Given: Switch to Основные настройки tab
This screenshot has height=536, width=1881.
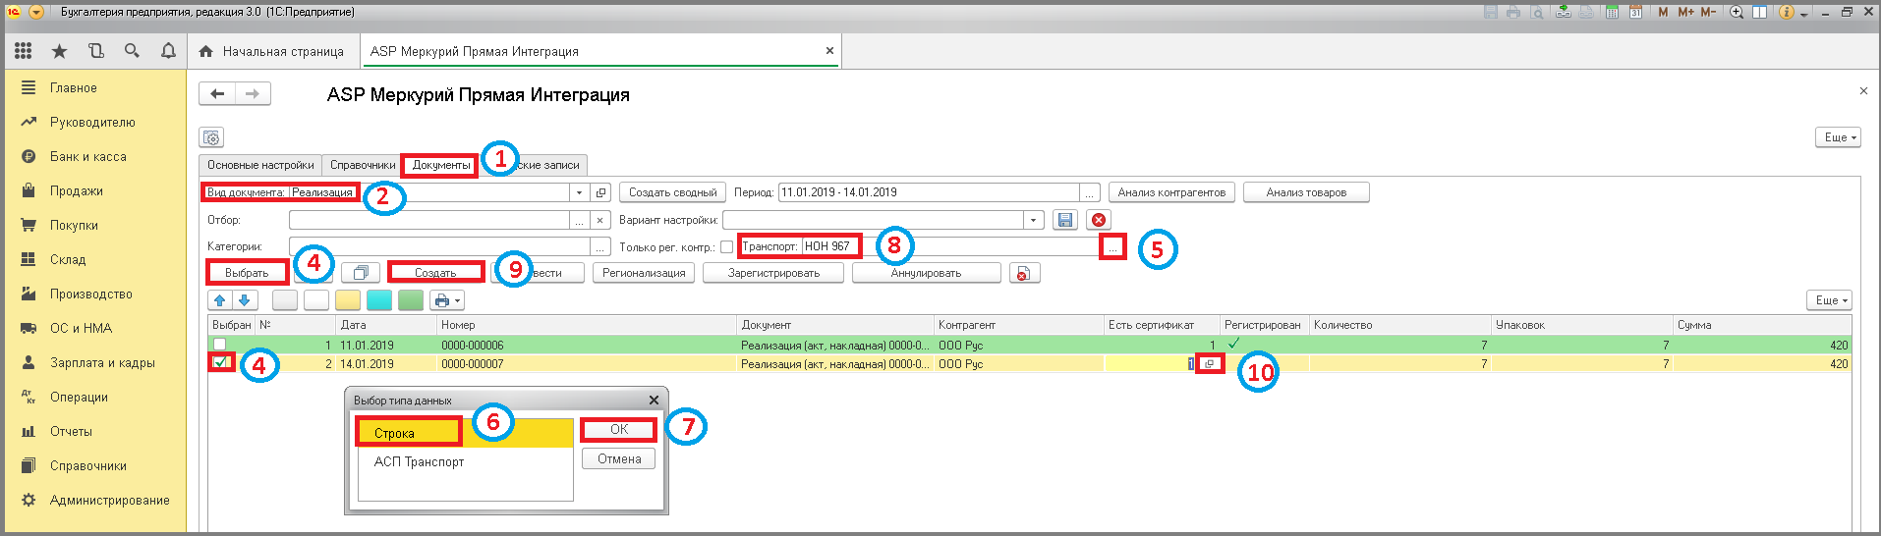Looking at the screenshot, I should coord(260,165).
